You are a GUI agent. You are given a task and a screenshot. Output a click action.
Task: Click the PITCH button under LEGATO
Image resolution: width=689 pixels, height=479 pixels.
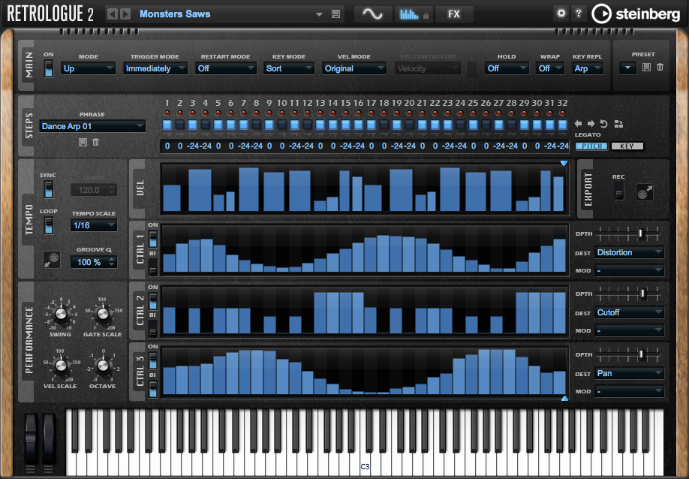click(591, 146)
